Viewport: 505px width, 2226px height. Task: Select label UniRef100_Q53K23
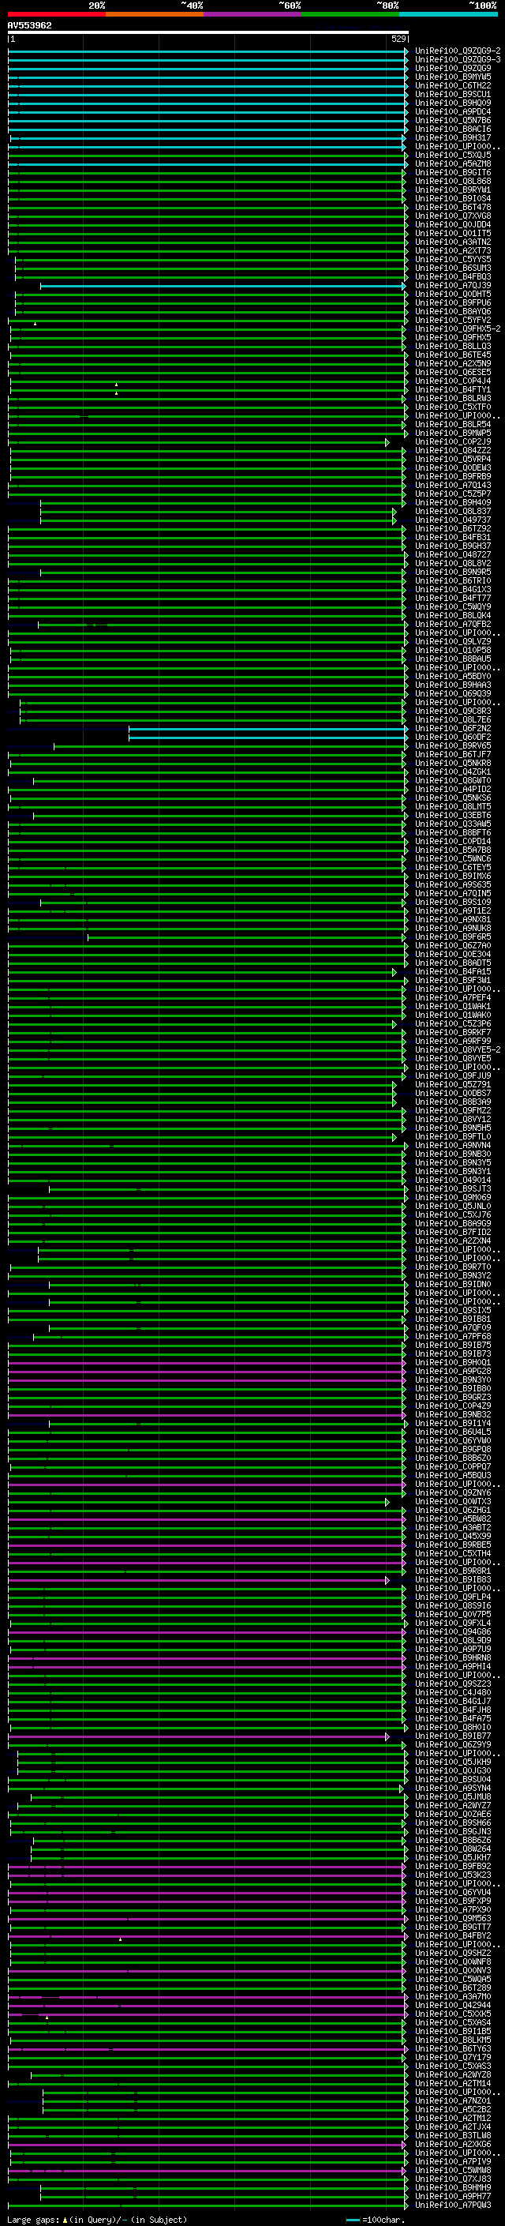[453, 1875]
